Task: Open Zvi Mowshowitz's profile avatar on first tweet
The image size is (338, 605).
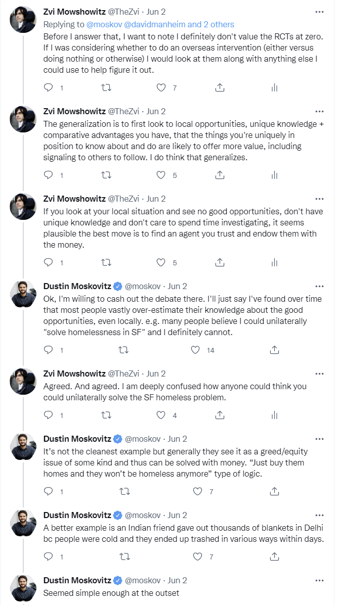Action: click(x=23, y=20)
